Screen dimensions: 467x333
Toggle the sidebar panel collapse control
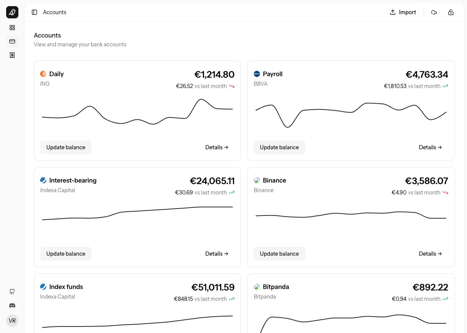34,12
